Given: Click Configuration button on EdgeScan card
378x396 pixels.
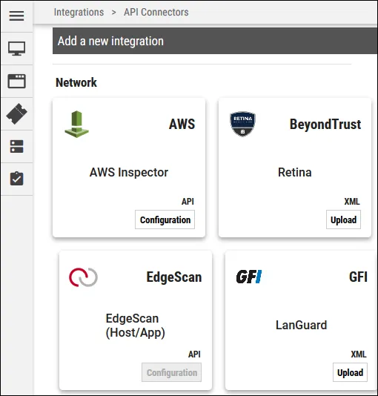Looking at the screenshot, I should tap(172, 372).
